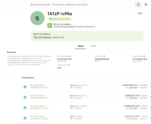Expand transaction row baf0-8dff

(x=150, y=87)
